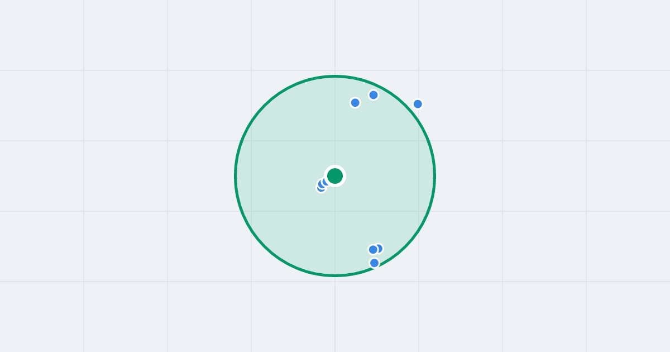Select the green center marker
The image size is (670, 352).
point(335,176)
